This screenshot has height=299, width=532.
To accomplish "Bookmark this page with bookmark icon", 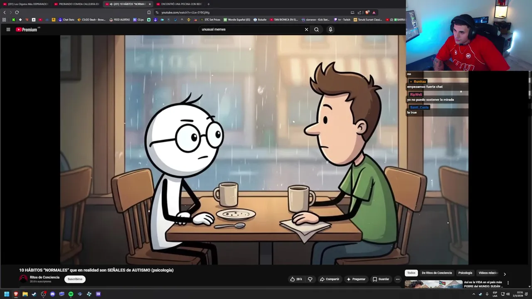I will 149,12.
